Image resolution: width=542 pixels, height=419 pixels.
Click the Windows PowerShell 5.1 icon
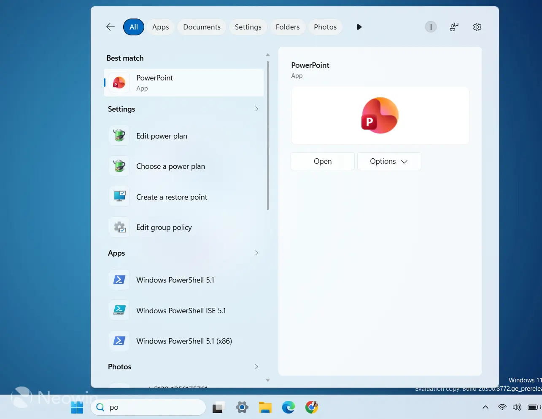click(119, 280)
